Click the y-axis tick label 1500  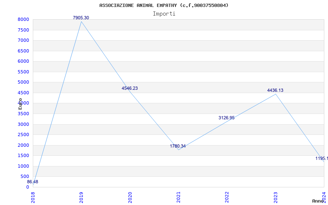point(23,156)
